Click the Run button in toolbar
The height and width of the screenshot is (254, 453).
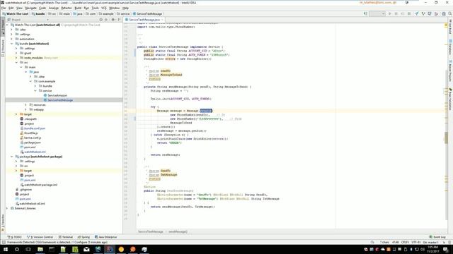(389, 13)
